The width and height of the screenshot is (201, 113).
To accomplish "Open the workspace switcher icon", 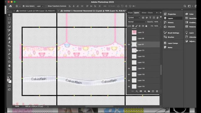I will pyautogui.click(x=189, y=6).
